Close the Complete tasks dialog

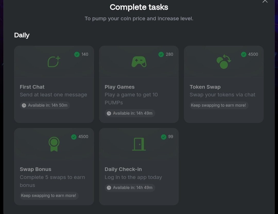point(265,1)
